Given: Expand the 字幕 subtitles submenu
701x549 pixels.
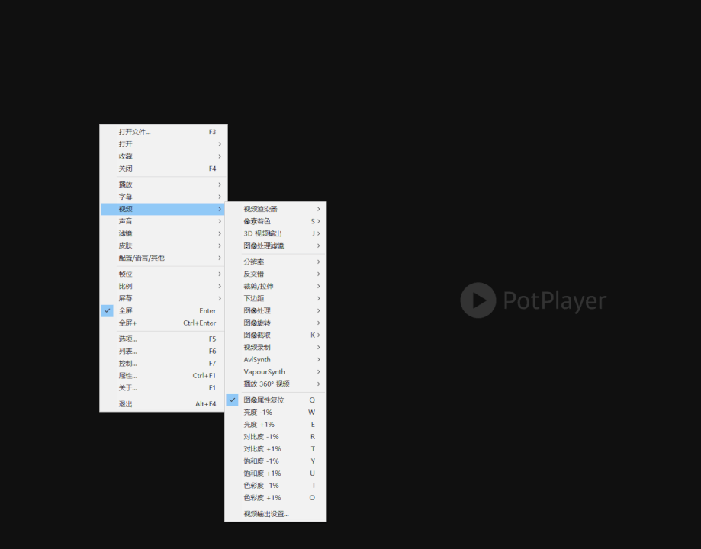Looking at the screenshot, I should click(164, 197).
